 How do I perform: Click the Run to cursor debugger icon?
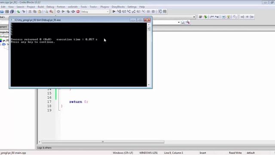point(119,12)
